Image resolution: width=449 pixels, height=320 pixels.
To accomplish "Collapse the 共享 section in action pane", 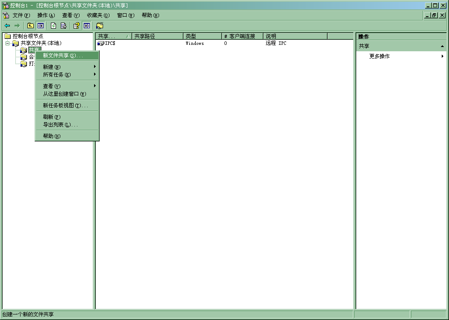I will (443, 46).
